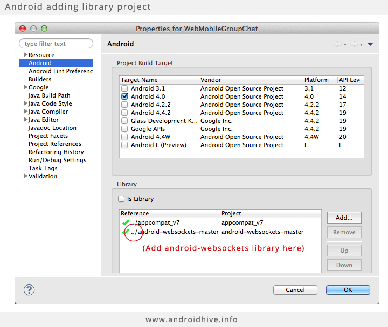Viewport: 388px width, 327px height.
Task: Confirm with the OK button
Action: [x=348, y=290]
